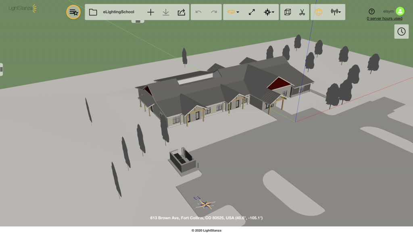Toggle the orange globe location icon
Screen dimensions: 413x235
coord(319,12)
